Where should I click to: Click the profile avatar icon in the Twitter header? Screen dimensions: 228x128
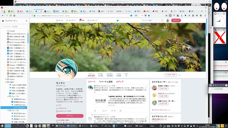tap(168, 21)
